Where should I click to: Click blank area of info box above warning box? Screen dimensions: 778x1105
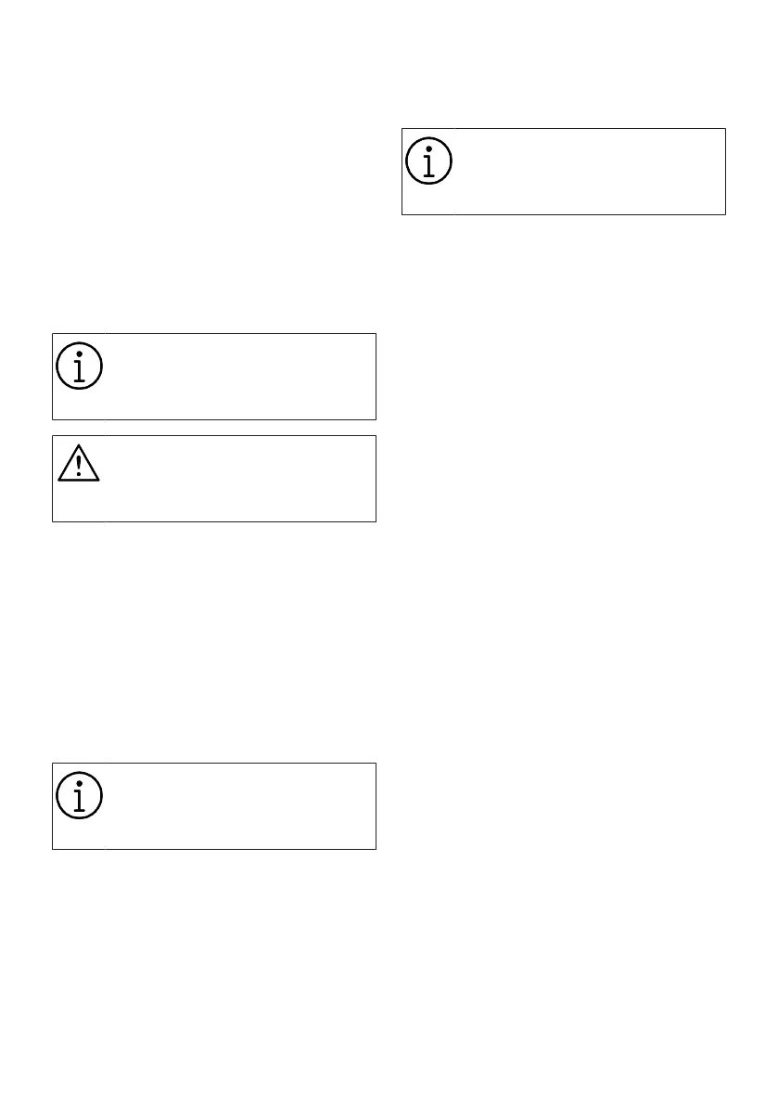click(x=239, y=377)
